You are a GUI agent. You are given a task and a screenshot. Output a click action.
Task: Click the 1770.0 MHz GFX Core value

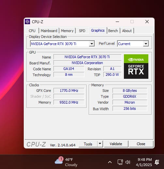point(69,91)
